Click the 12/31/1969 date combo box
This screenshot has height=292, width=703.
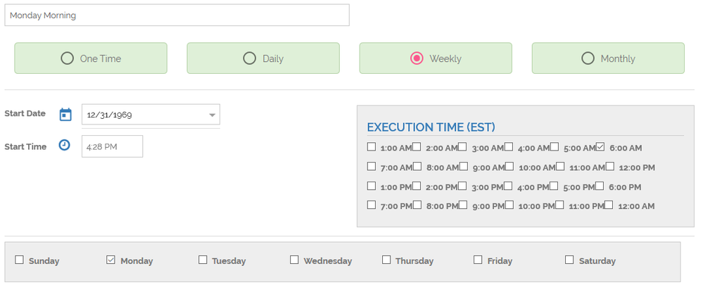click(151, 115)
